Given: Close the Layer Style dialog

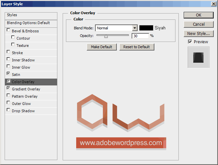Looking at the screenshot, I should (213, 4).
